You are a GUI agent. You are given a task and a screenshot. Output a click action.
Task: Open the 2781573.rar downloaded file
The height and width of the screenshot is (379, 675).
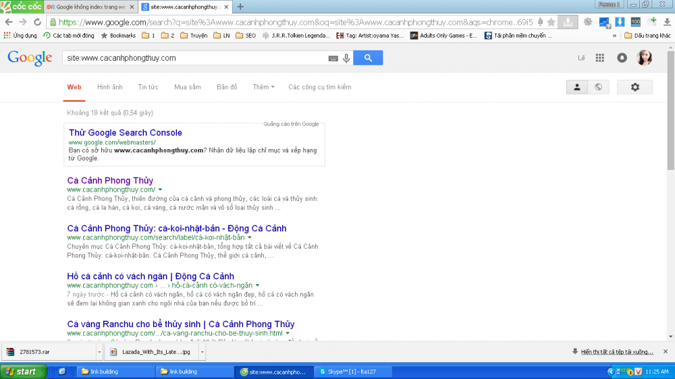pyautogui.click(x=49, y=352)
